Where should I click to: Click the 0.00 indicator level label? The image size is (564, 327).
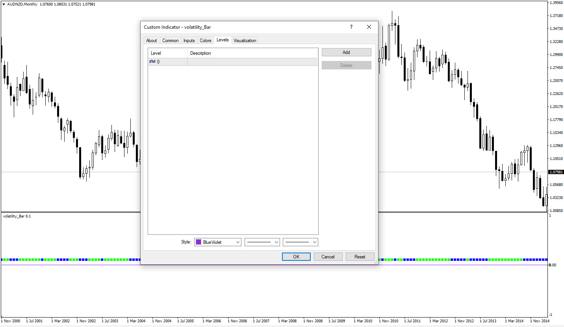(x=552, y=265)
